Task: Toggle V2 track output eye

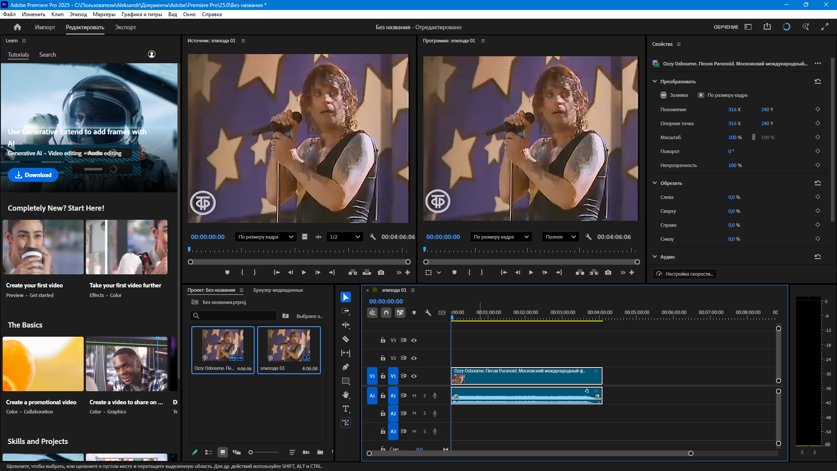Action: (414, 358)
